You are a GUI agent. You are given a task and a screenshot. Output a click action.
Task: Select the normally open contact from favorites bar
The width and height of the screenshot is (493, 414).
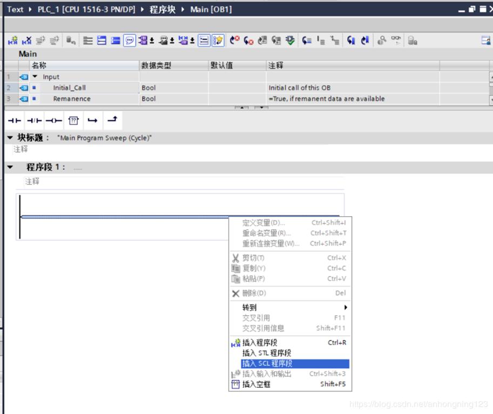point(14,120)
